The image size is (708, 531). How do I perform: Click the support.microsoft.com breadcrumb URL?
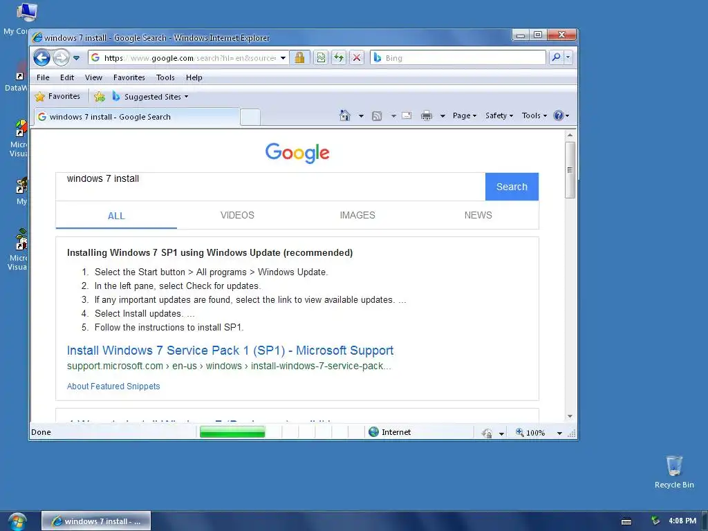229,366
